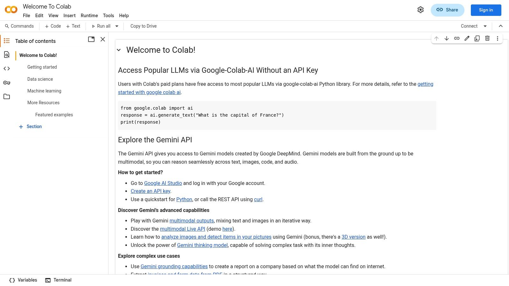Add a Code cell
Image resolution: width=509 pixels, height=286 pixels.
pyautogui.click(x=53, y=26)
